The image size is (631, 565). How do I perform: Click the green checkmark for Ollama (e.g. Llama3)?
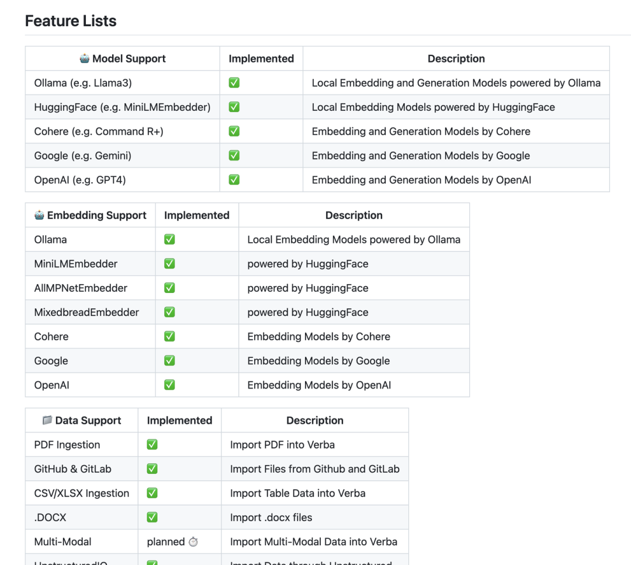(234, 83)
